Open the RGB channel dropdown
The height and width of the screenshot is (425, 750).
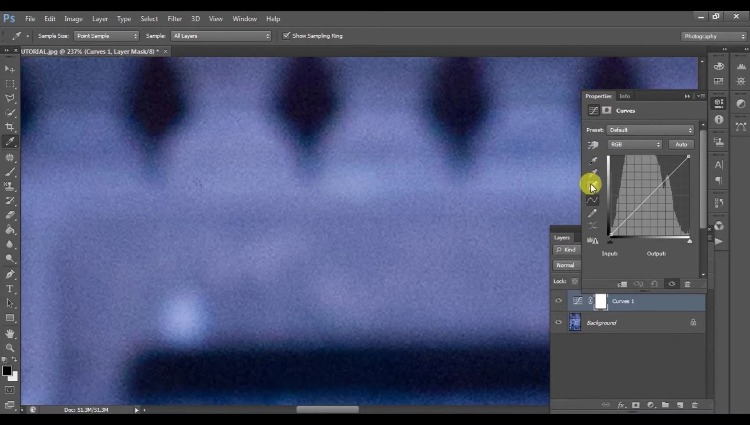pos(634,144)
